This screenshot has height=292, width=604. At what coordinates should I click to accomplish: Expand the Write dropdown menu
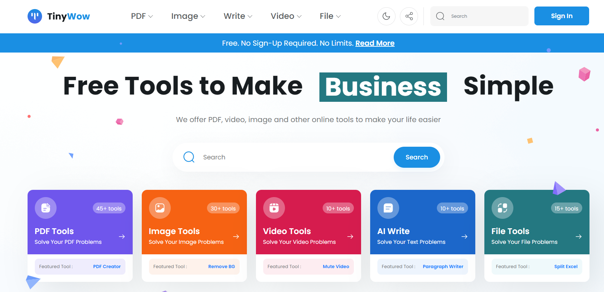pos(238,16)
